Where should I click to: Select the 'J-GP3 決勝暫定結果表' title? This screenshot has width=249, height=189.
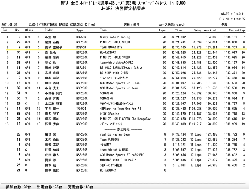point(123,9)
